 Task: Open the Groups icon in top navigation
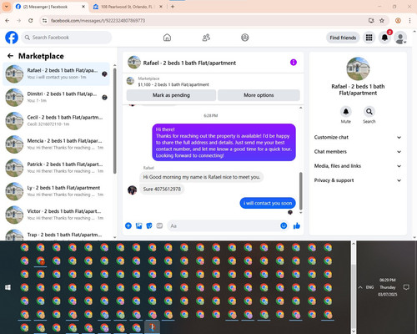245,38
